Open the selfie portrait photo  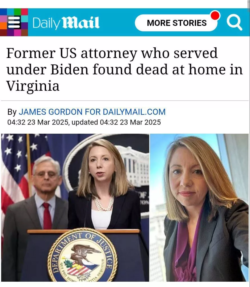click(x=199, y=208)
